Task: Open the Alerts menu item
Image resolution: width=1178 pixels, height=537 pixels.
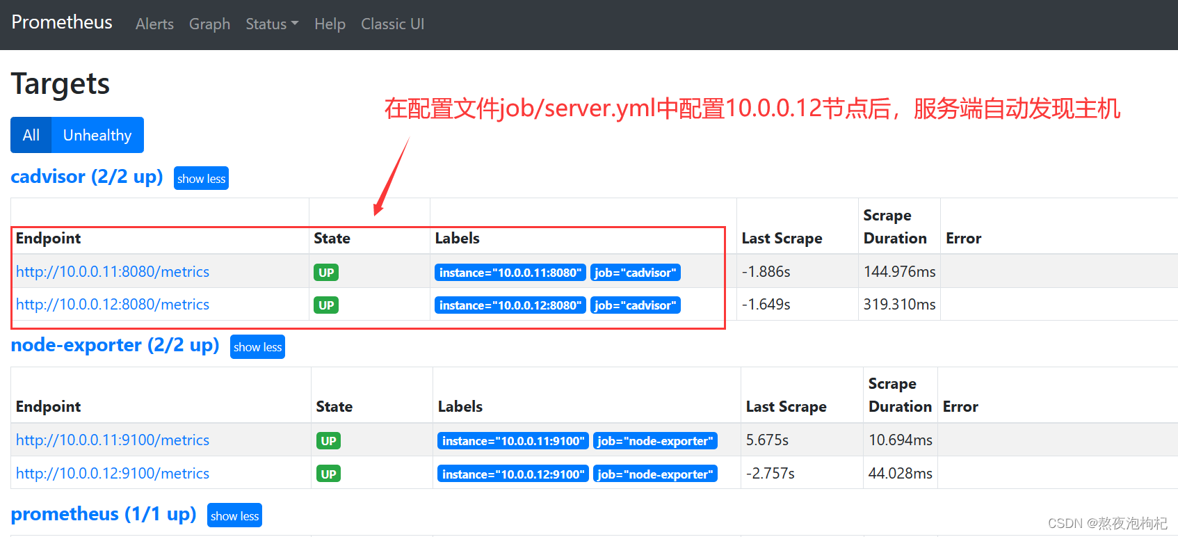Action: (x=154, y=24)
